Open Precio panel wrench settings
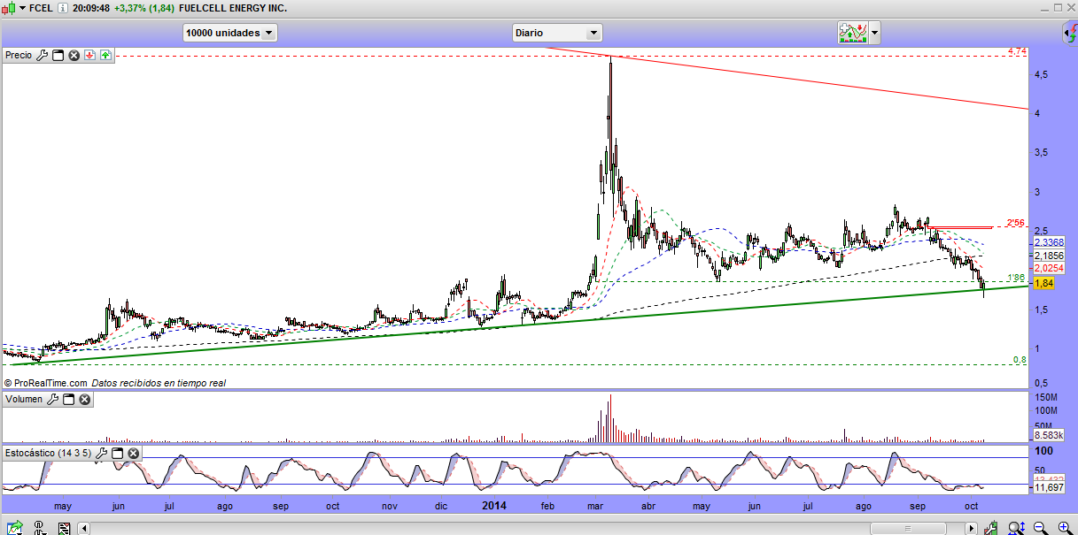 42,56
